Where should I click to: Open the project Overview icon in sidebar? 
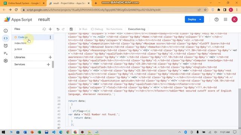pyautogui.click(x=6, y=31)
